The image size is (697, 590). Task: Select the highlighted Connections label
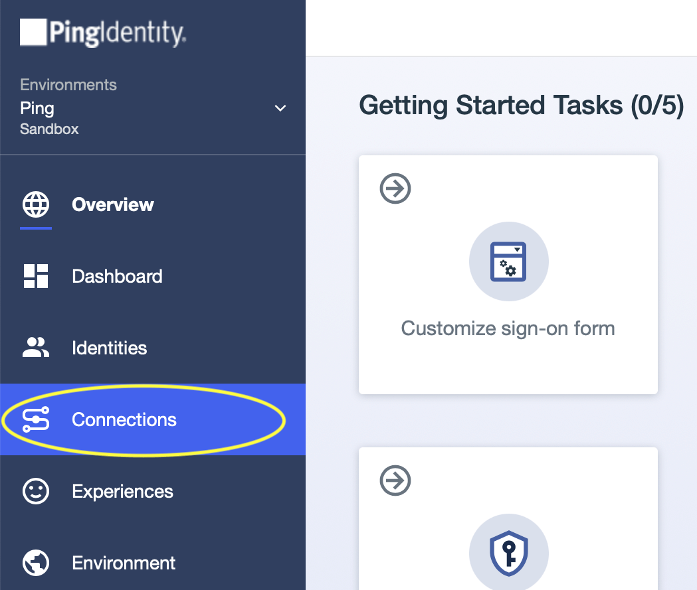coord(124,419)
